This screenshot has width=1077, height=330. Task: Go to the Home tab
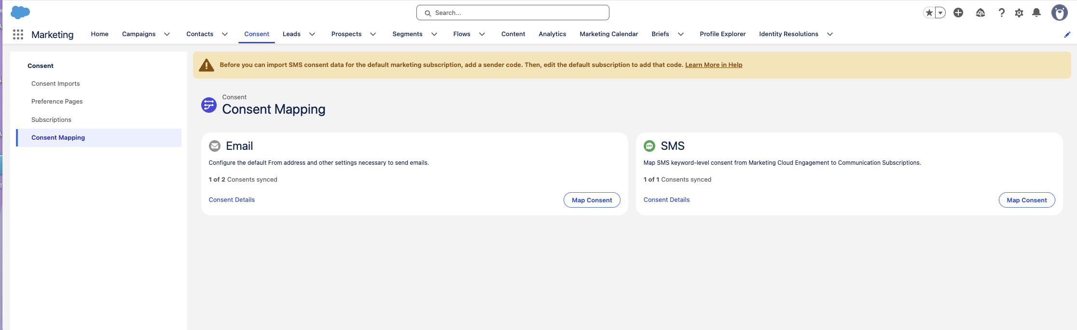(100, 34)
